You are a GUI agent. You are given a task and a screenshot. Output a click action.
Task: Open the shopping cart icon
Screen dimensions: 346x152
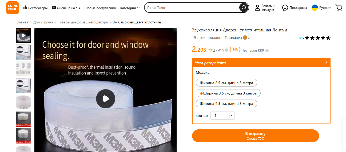[x=339, y=8]
